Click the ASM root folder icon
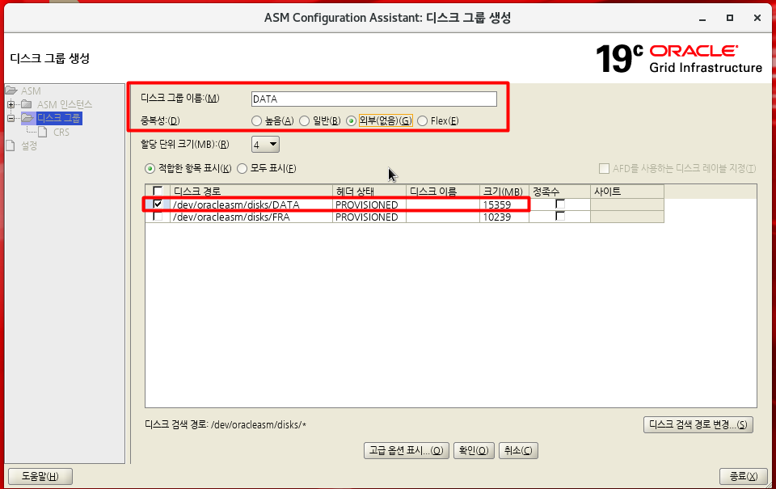 11,91
